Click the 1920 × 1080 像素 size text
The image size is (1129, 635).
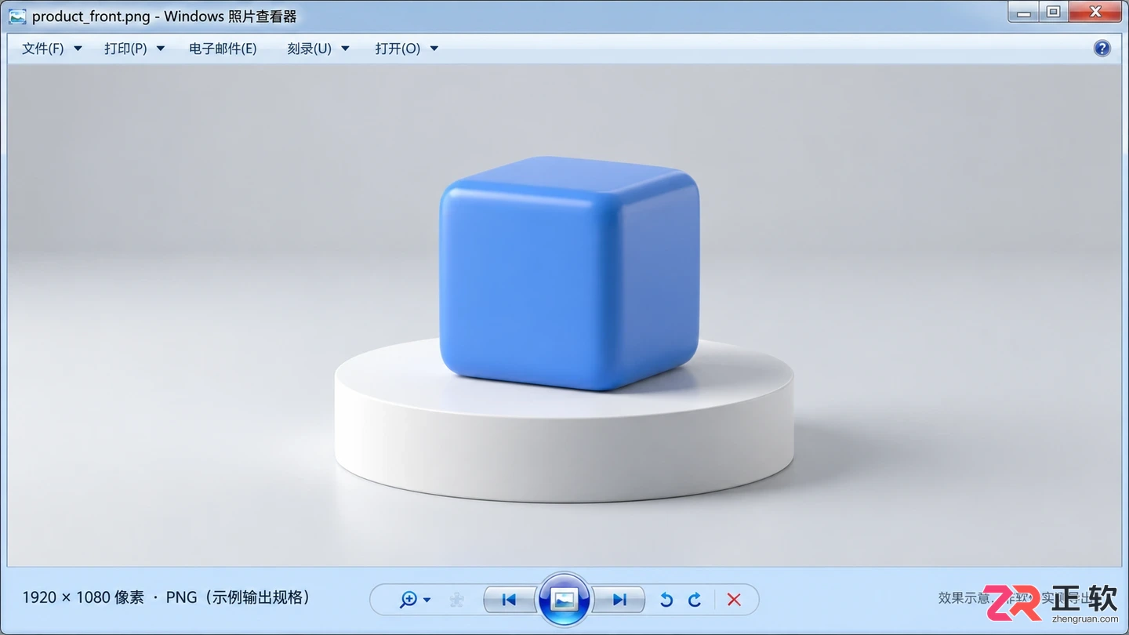83,597
